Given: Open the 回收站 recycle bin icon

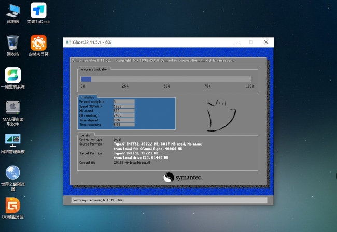Looking at the screenshot, I should (12, 46).
